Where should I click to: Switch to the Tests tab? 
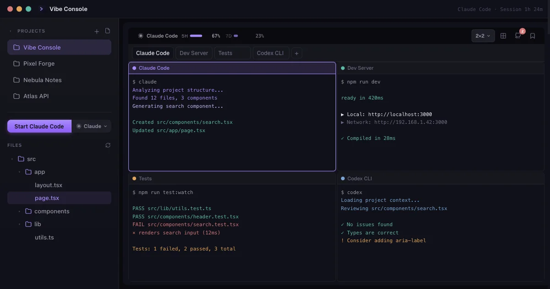pos(232,53)
